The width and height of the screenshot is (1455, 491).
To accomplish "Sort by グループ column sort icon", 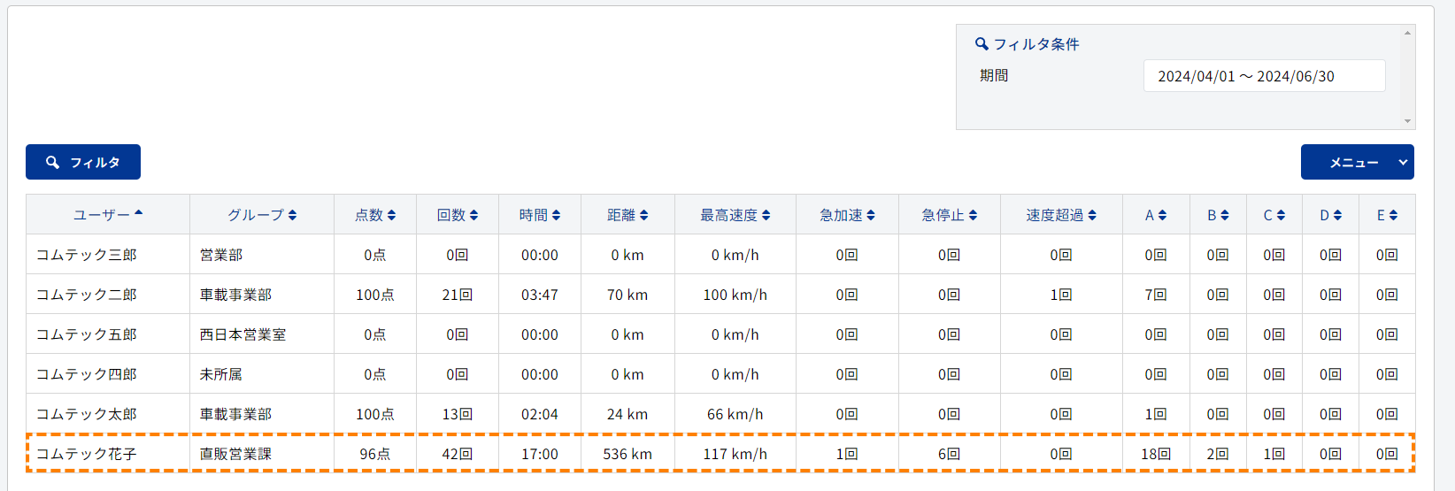I will 292,215.
